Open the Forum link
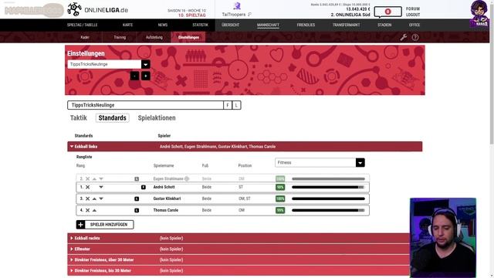 pyautogui.click(x=413, y=8)
